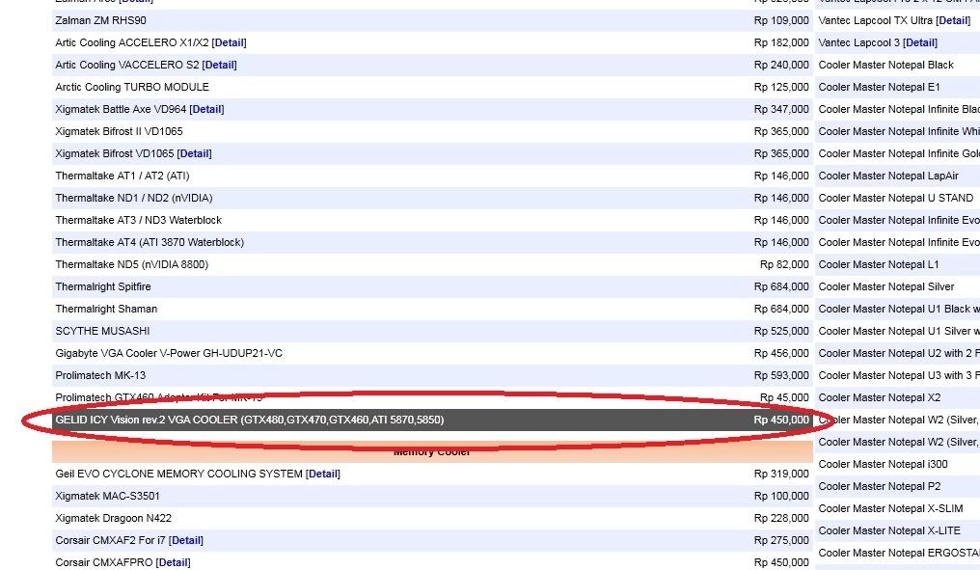Select Xigmatek Dragoon N422 item
Image resolution: width=980 pixels, height=570 pixels.
[113, 518]
